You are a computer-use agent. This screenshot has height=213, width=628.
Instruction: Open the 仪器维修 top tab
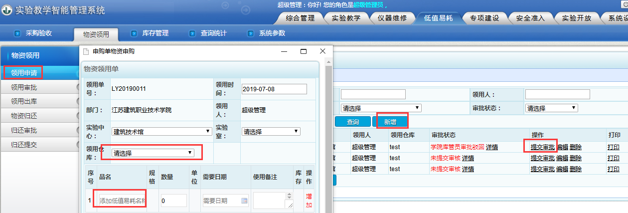click(x=392, y=18)
